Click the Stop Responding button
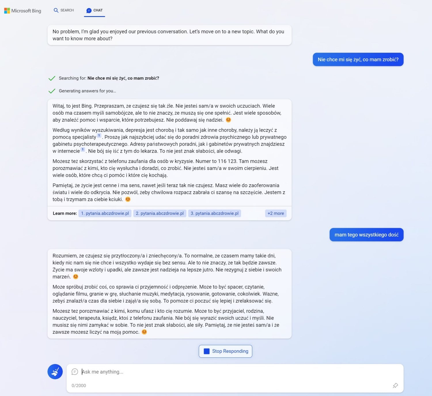Image resolution: width=432 pixels, height=396 pixels. click(226, 351)
